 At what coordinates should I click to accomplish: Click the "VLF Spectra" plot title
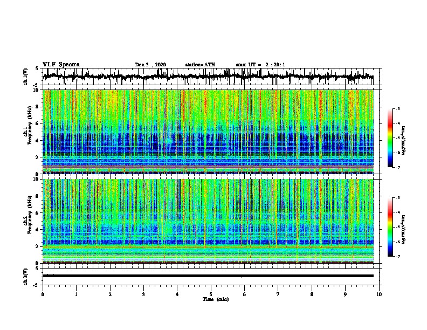point(61,65)
